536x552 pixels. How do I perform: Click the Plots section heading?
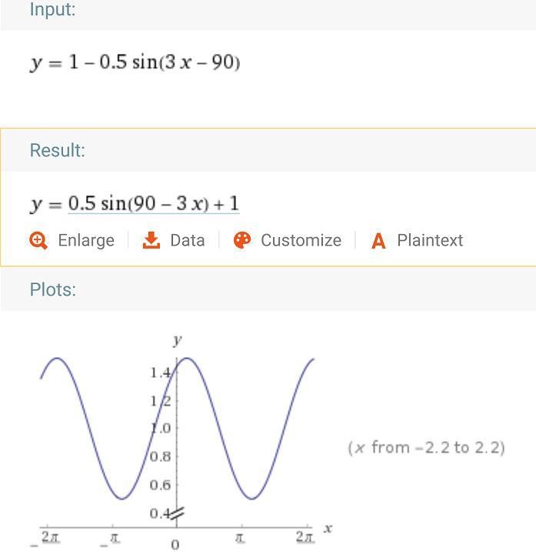[x=52, y=289]
